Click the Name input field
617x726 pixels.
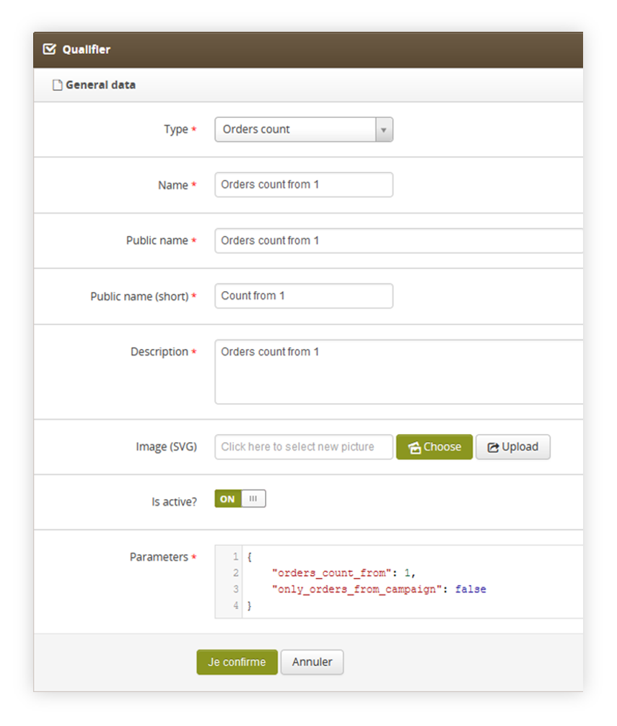click(304, 185)
